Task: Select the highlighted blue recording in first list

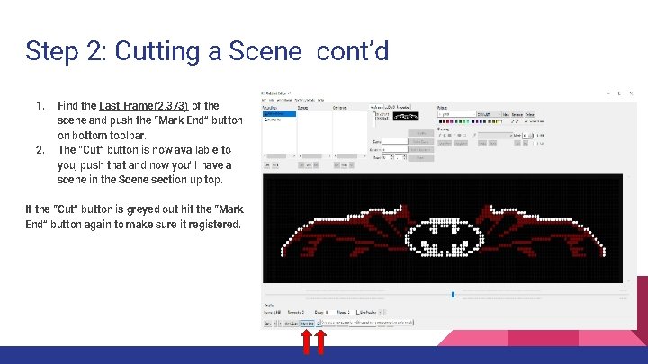Action: pyautogui.click(x=280, y=114)
